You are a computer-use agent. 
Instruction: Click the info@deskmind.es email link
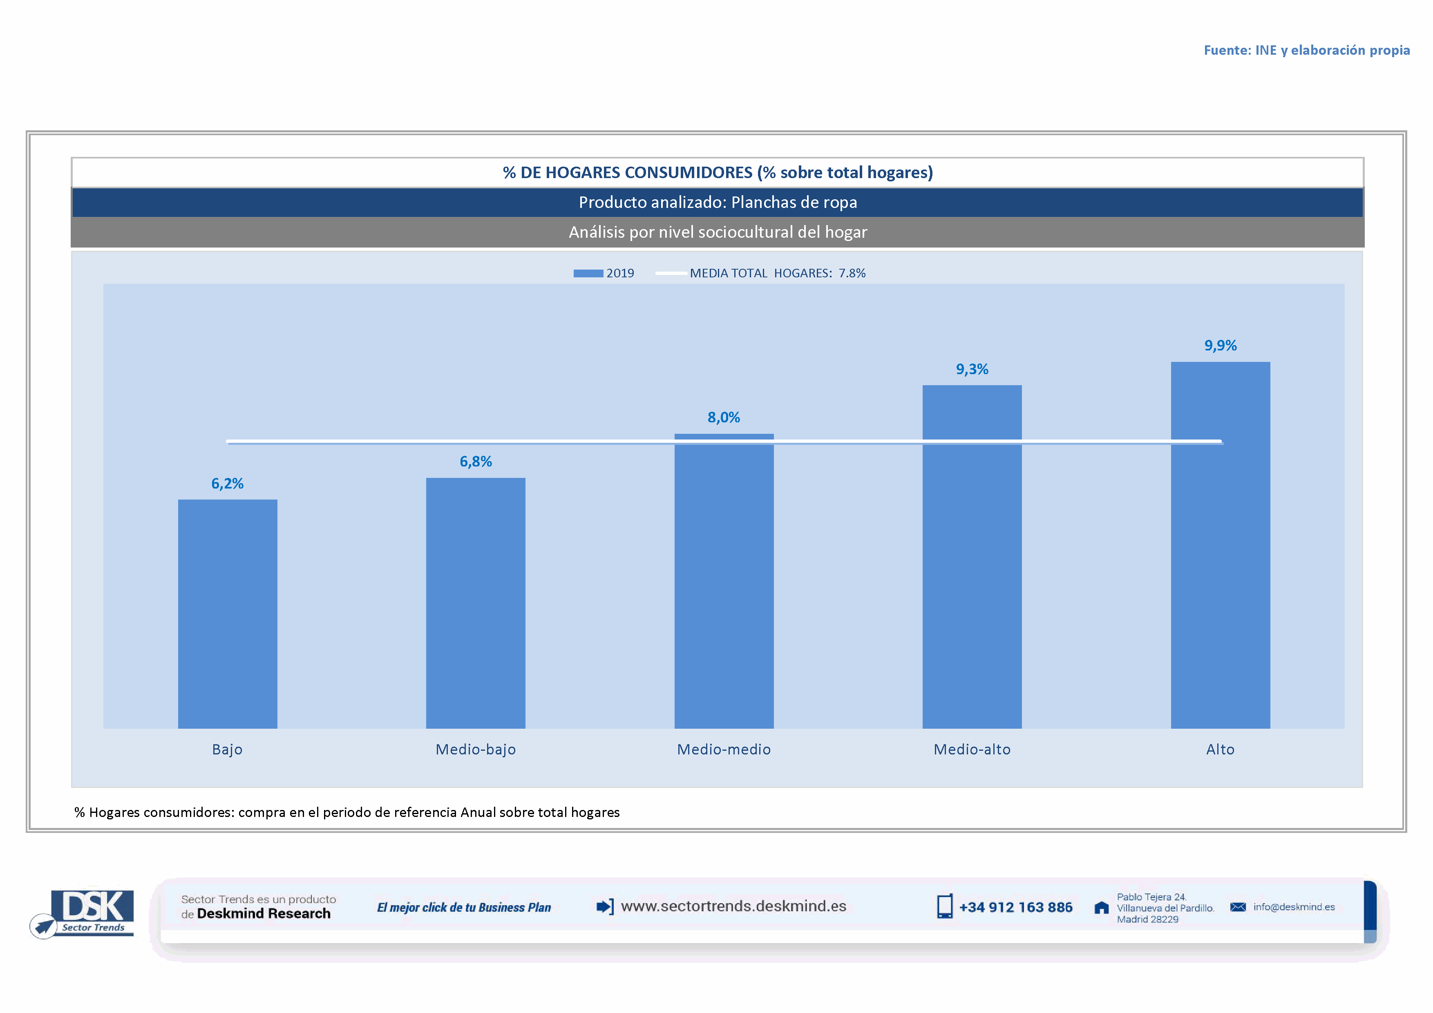1294,907
